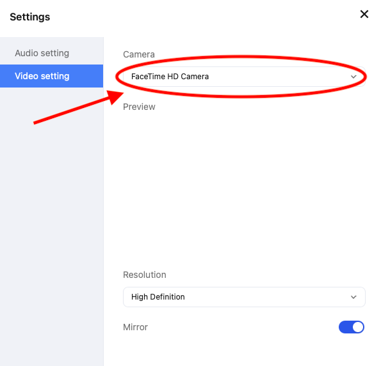
Task: Select the Video setting tab
Action: 51,76
